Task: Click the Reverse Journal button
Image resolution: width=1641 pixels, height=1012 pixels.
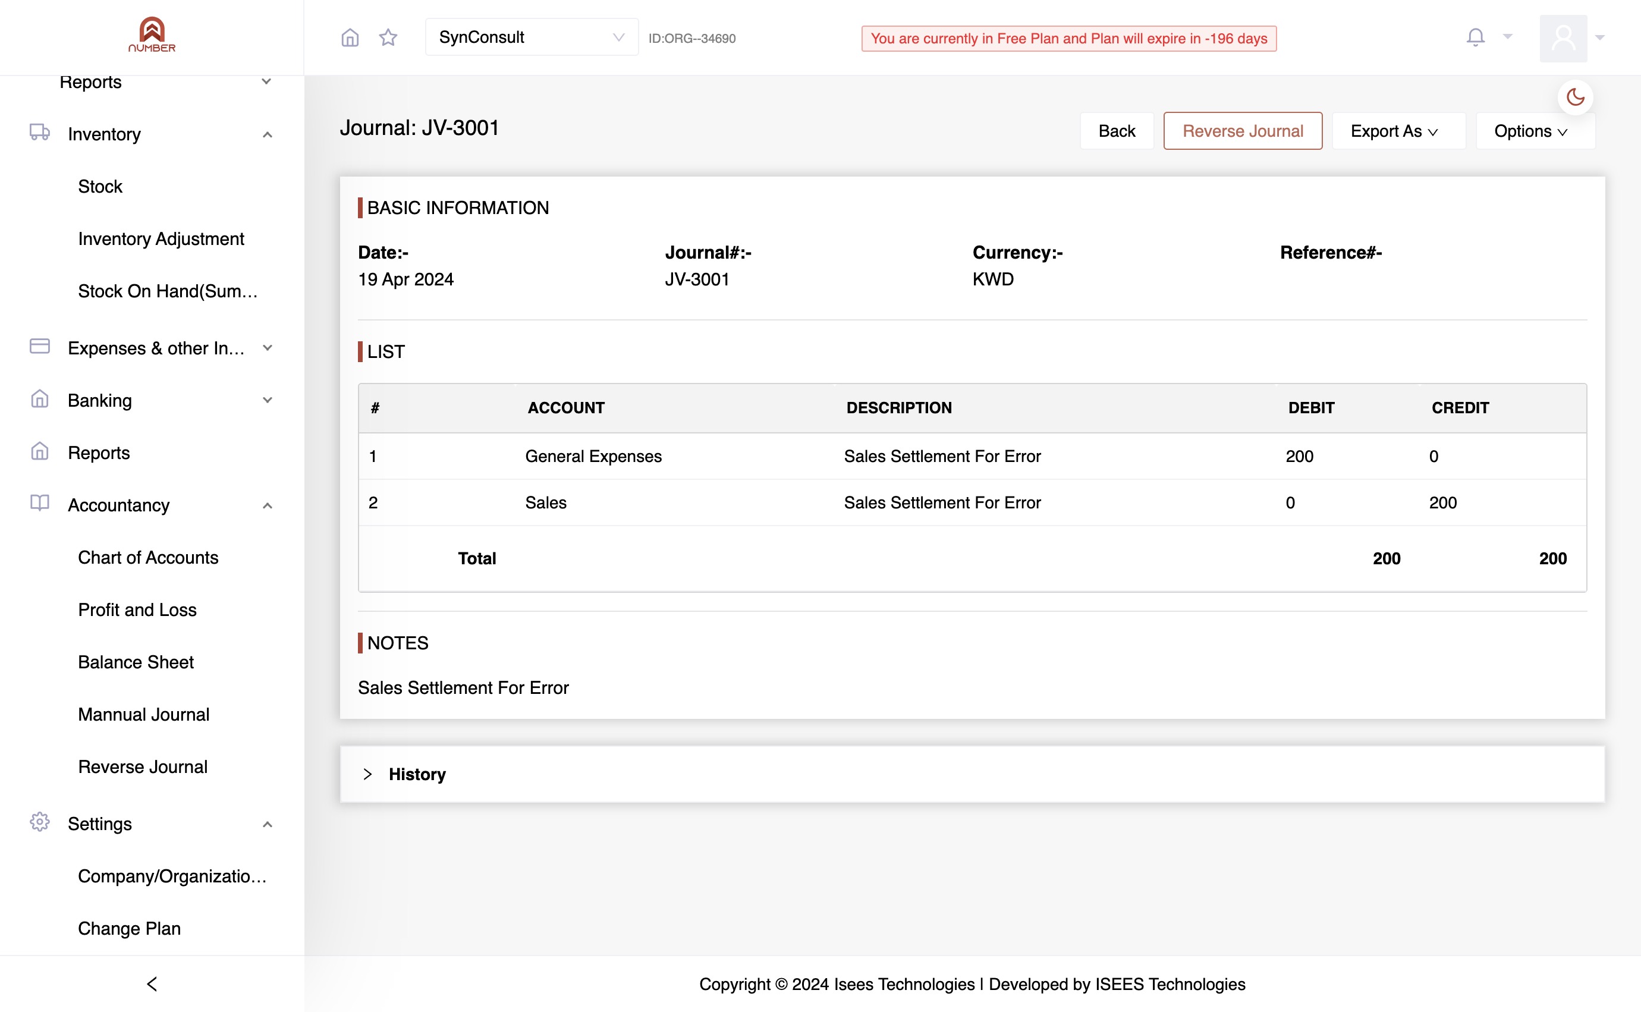Action: point(1242,131)
